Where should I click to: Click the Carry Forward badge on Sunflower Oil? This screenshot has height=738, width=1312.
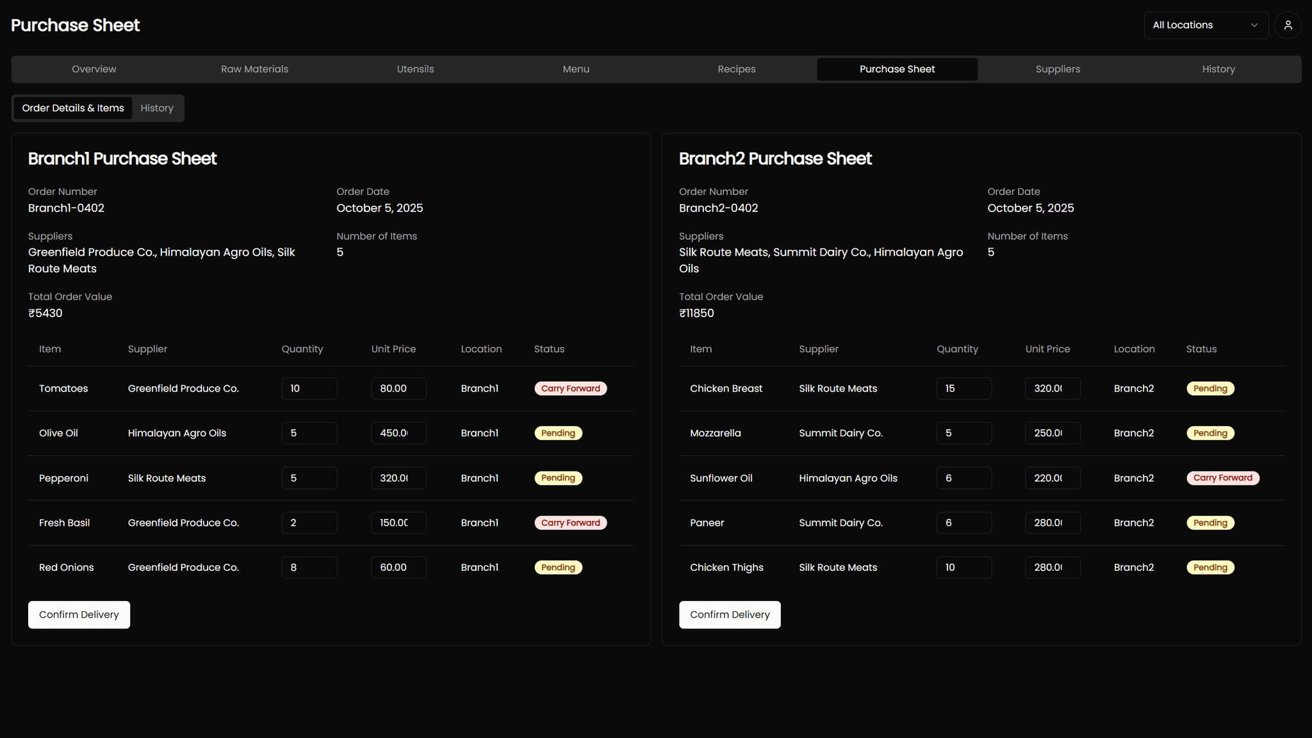click(x=1222, y=478)
